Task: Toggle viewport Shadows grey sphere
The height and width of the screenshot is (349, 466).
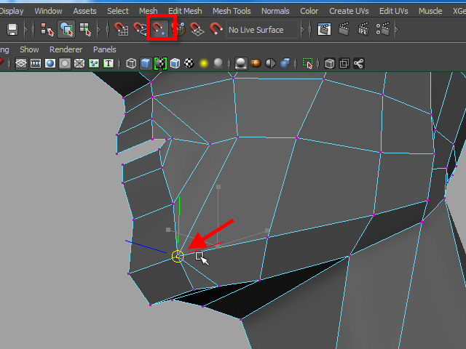Action: point(218,63)
